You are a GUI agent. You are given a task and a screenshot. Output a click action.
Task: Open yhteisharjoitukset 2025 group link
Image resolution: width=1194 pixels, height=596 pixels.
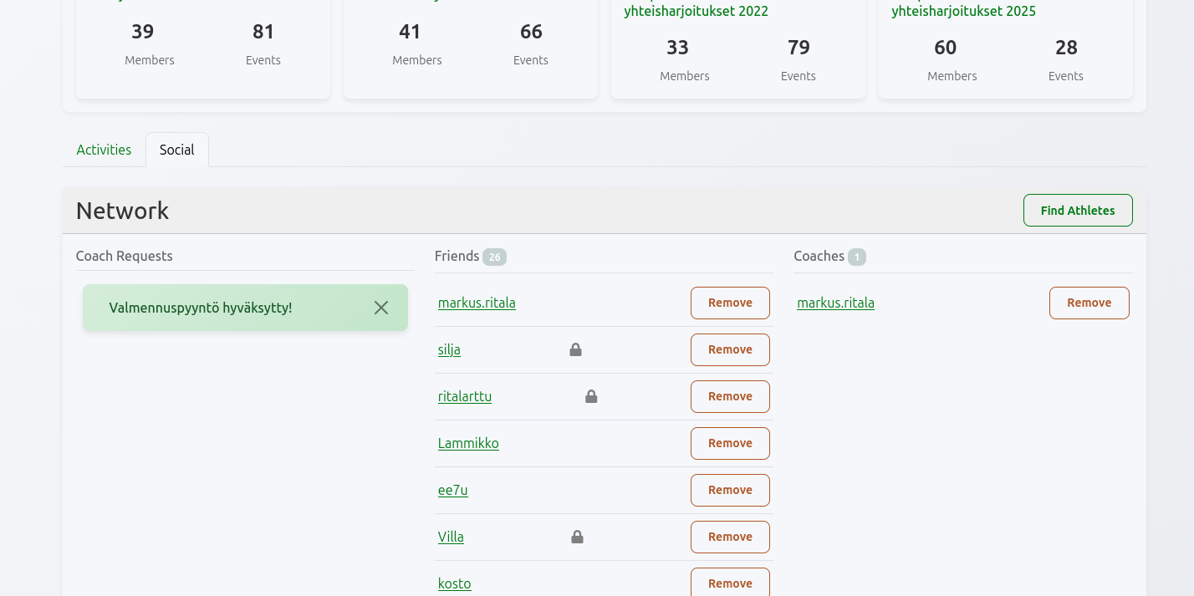[963, 12]
